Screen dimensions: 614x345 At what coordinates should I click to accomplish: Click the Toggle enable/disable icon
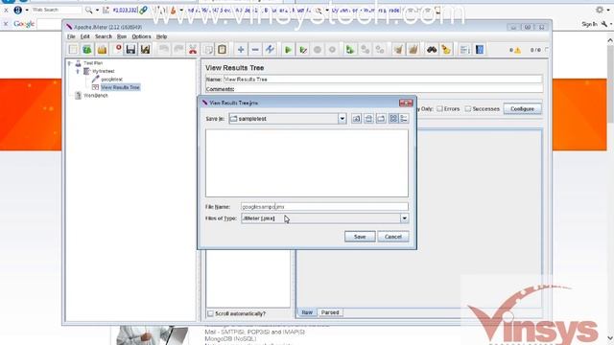click(x=270, y=50)
